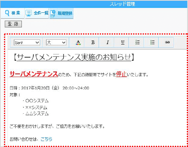Open the 全件一覧 tab
This screenshot has height=147, width=188.
[37, 13]
